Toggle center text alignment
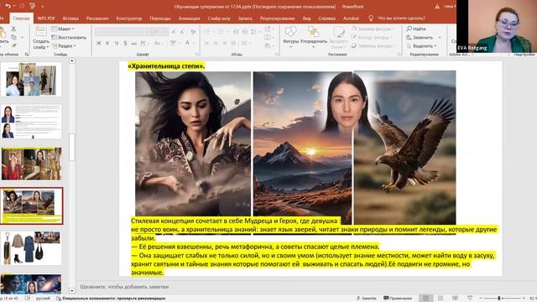537x302 pixels. [x=216, y=43]
